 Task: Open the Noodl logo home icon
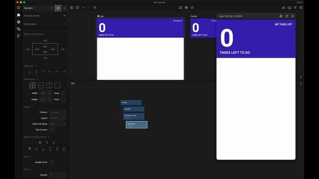tap(18, 8)
